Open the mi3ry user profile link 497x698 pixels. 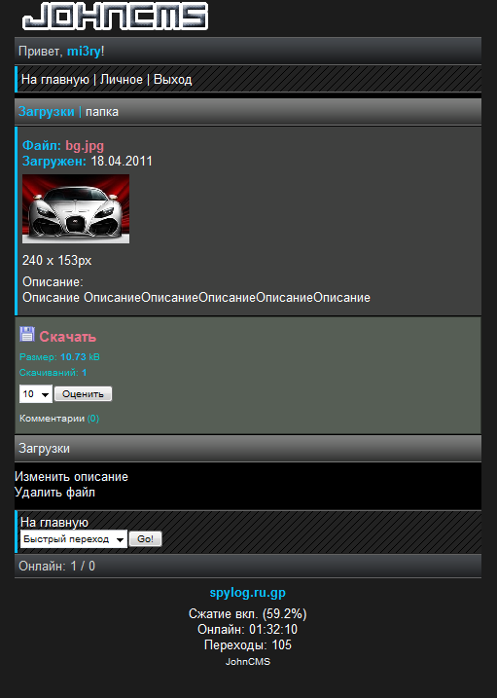coord(84,52)
